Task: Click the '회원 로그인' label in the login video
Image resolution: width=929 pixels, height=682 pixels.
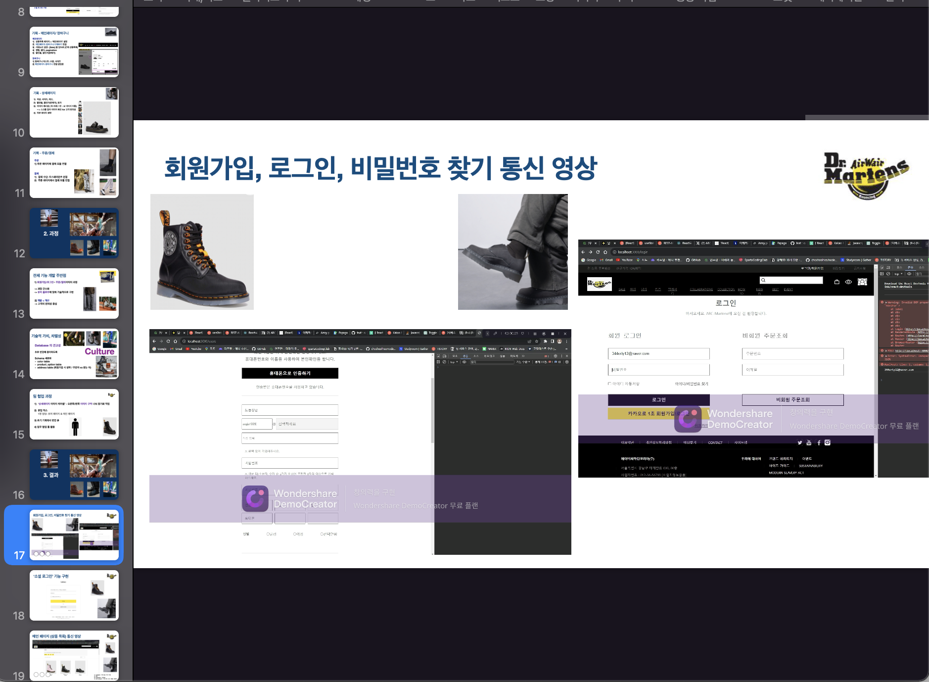Action: (625, 336)
